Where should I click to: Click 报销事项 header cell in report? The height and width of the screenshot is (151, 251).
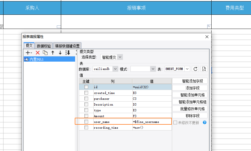[x=136, y=8]
